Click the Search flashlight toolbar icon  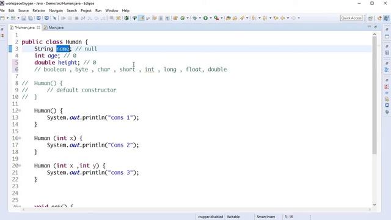[x=242, y=18]
